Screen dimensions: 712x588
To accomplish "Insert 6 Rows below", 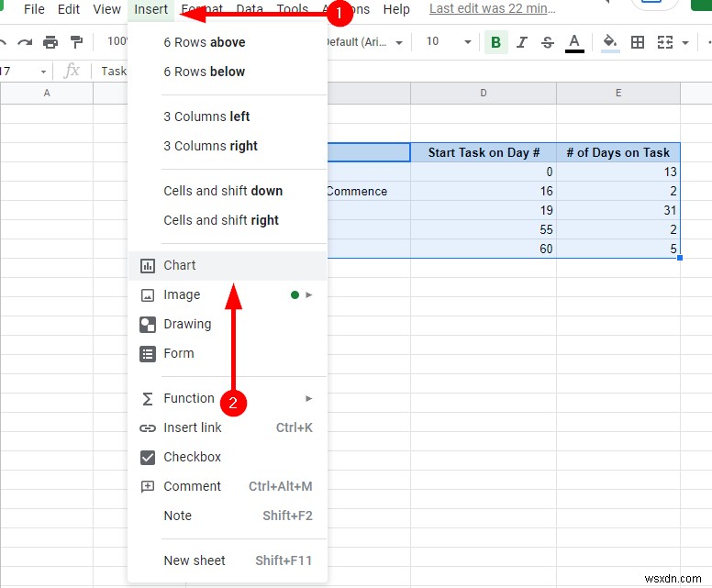I will click(x=227, y=72).
